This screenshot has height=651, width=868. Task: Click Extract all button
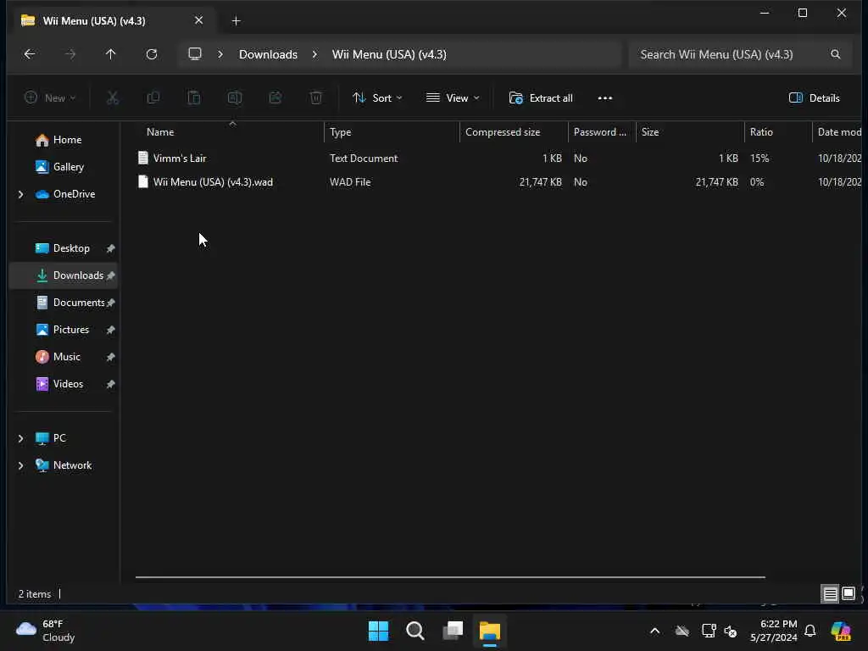tap(541, 98)
